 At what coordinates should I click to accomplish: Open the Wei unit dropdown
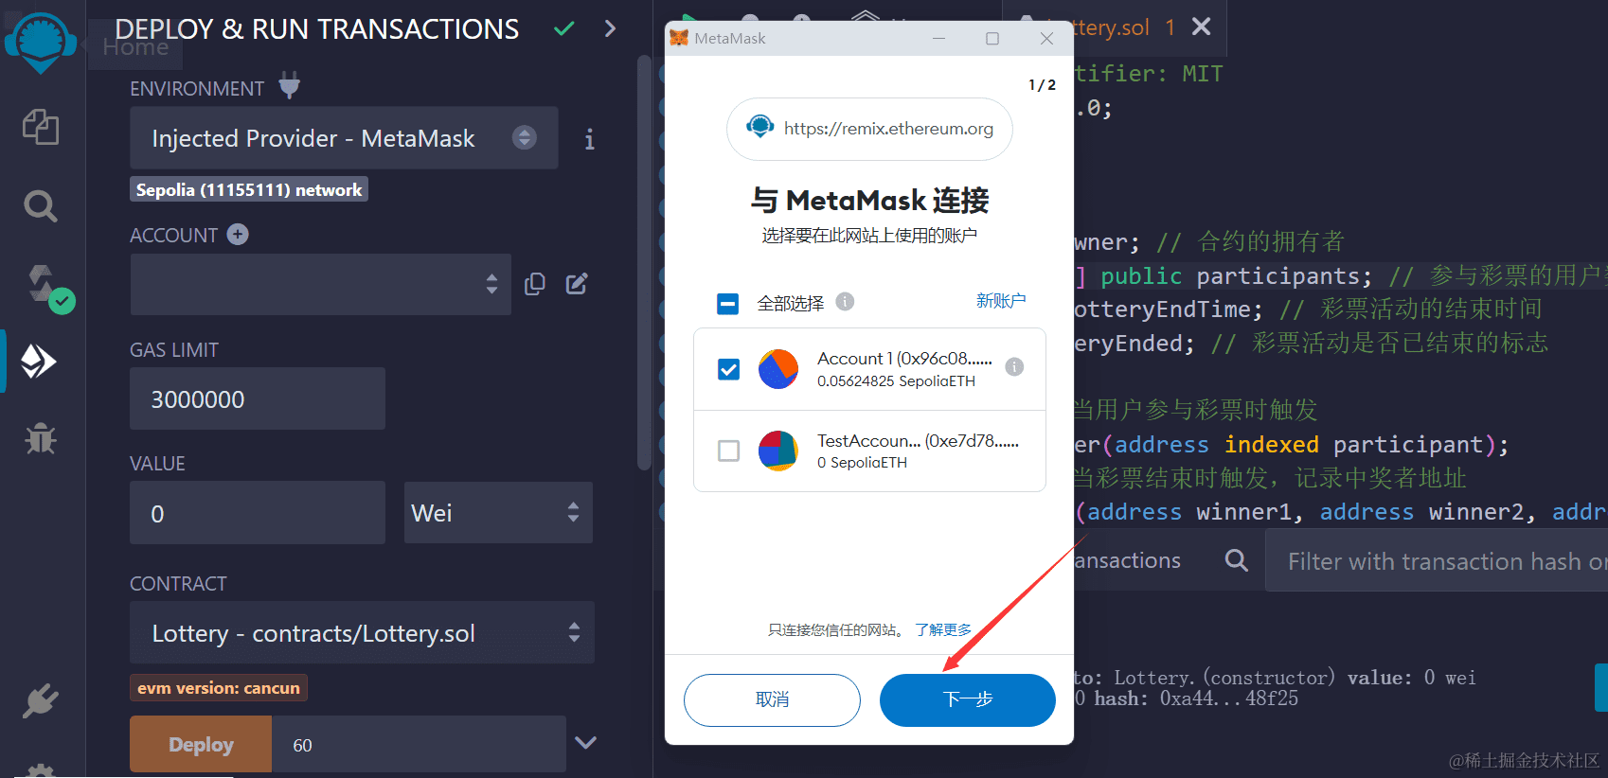[498, 513]
